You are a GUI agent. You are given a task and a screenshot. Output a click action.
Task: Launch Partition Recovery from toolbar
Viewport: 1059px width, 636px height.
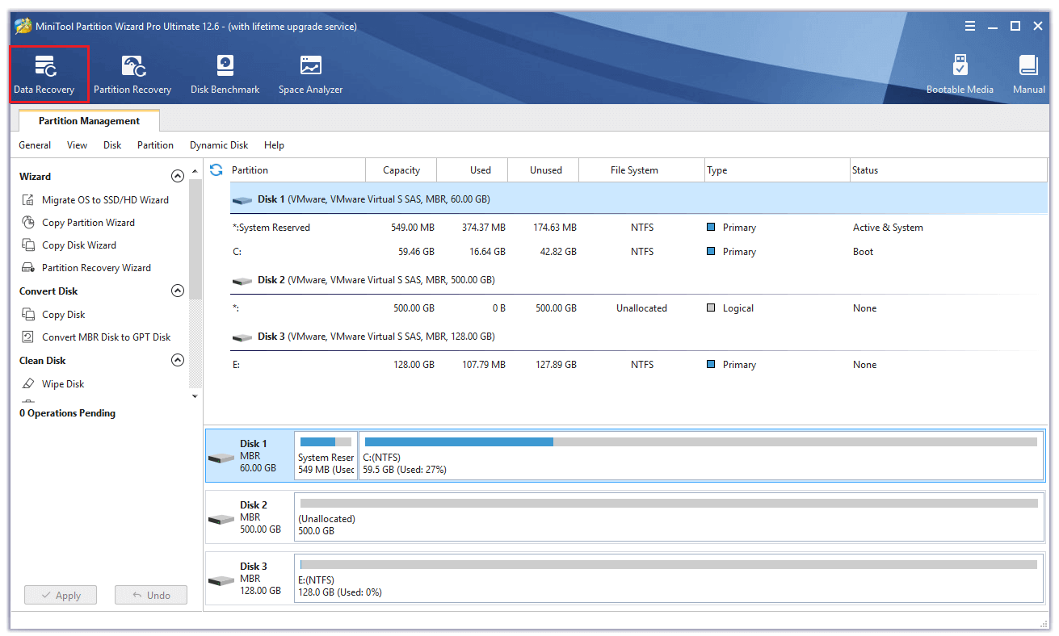pos(132,74)
